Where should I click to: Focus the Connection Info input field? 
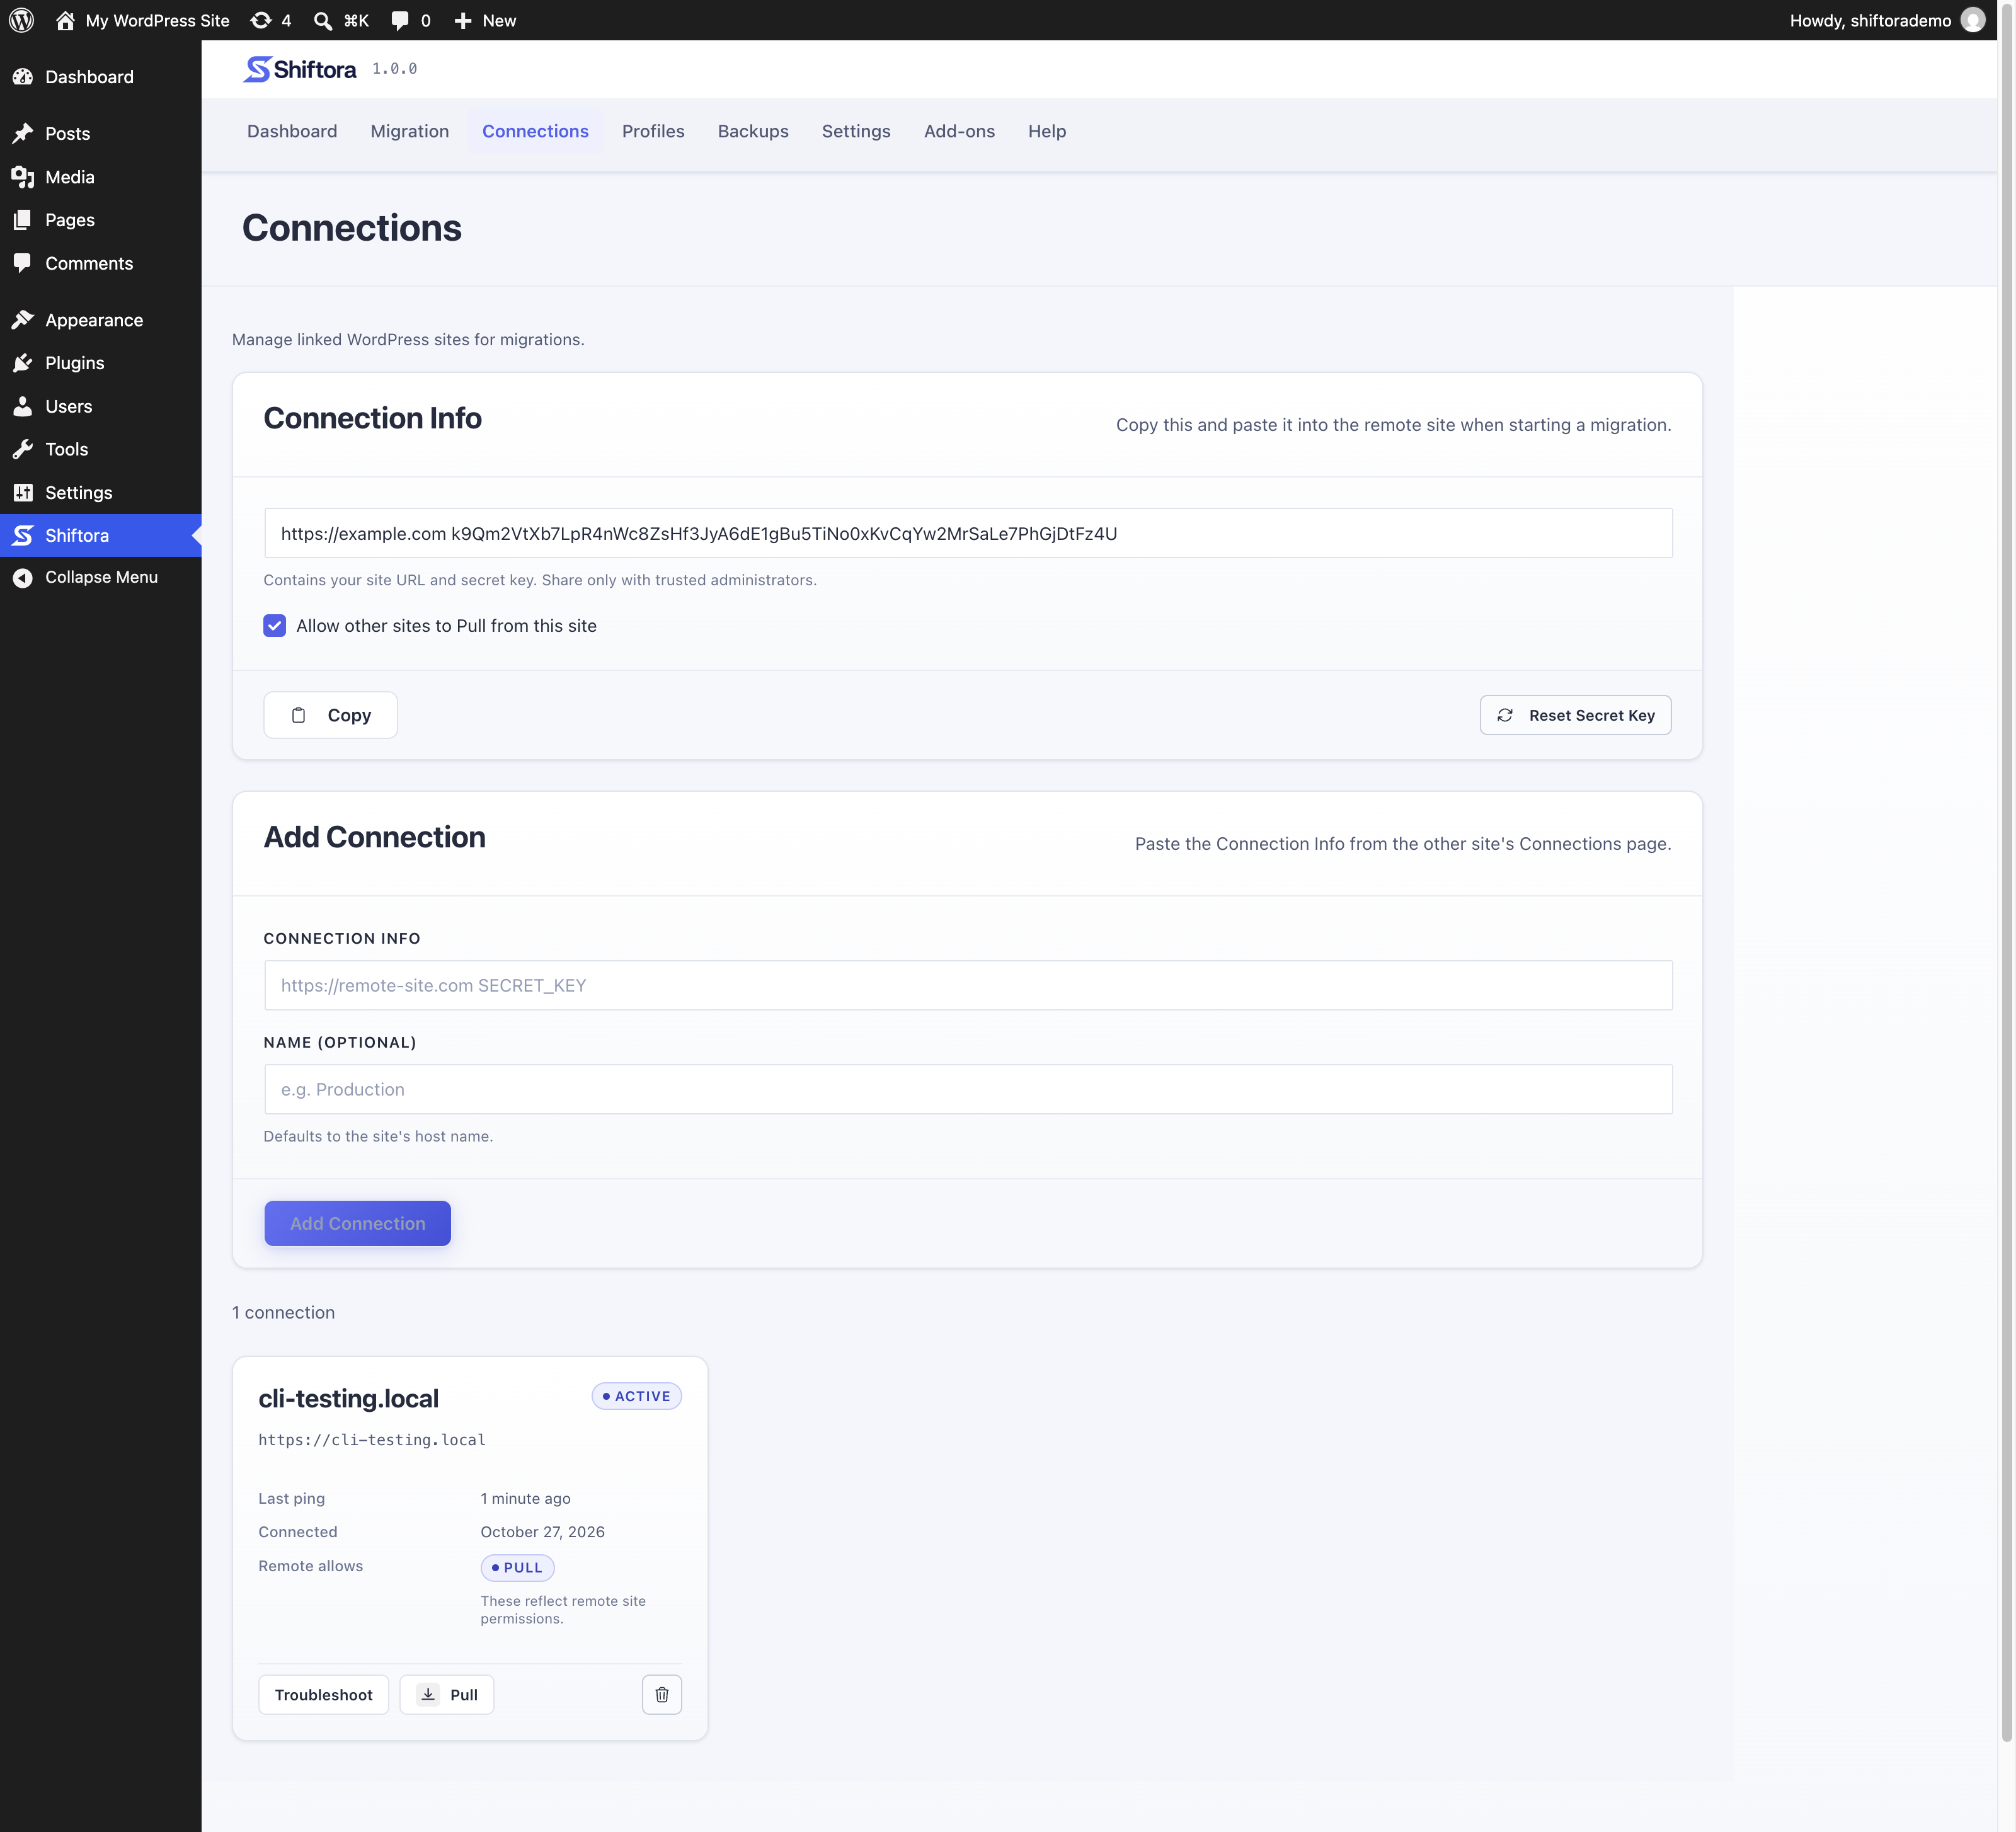[968, 985]
